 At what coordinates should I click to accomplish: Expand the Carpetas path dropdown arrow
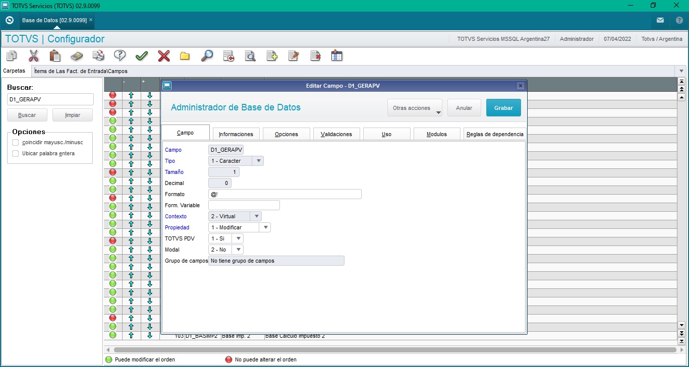point(682,71)
